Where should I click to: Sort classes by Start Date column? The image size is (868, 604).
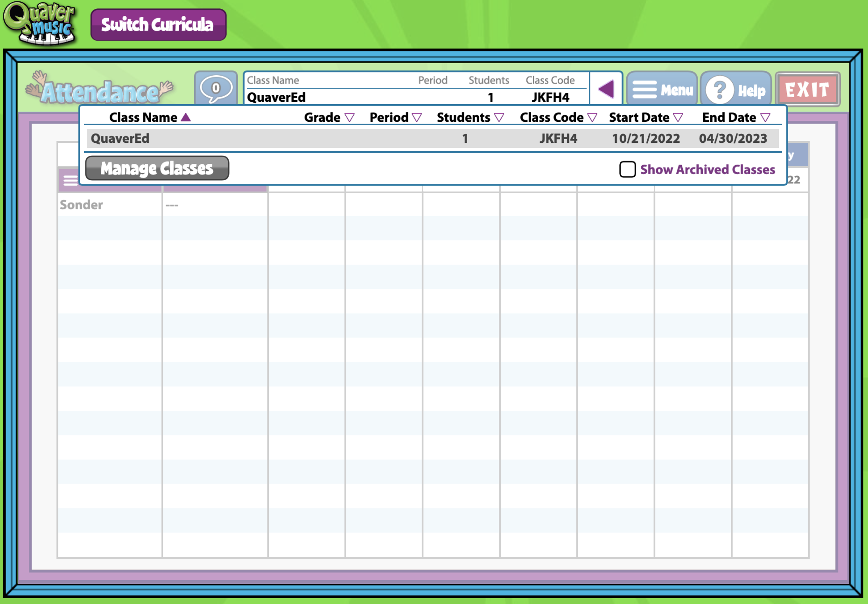[646, 117]
